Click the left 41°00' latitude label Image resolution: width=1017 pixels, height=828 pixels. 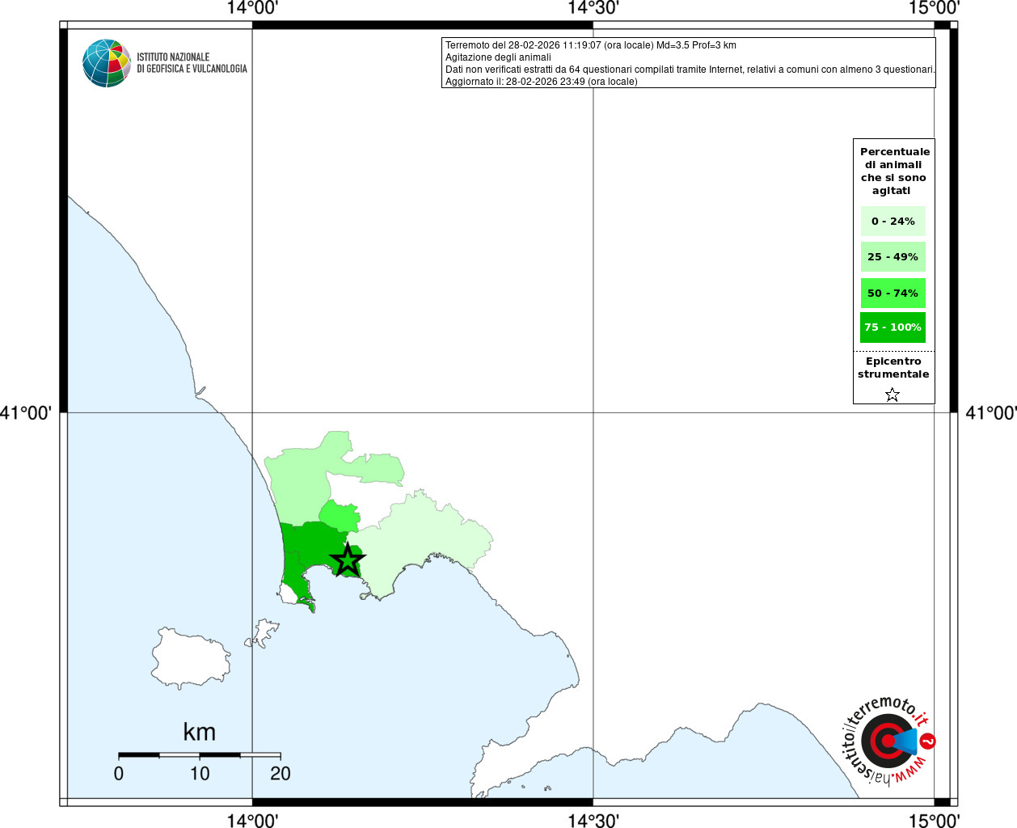tap(26, 413)
